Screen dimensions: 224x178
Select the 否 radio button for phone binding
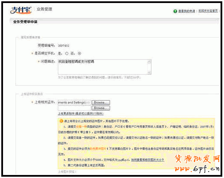click(x=79, y=54)
